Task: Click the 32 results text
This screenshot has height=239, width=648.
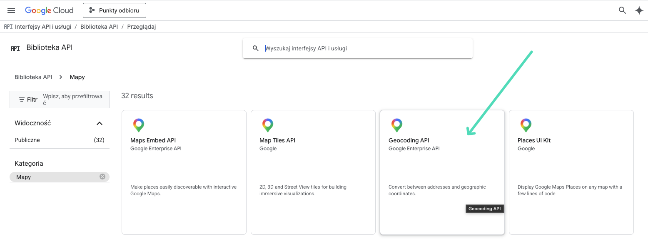Action: [x=137, y=96]
